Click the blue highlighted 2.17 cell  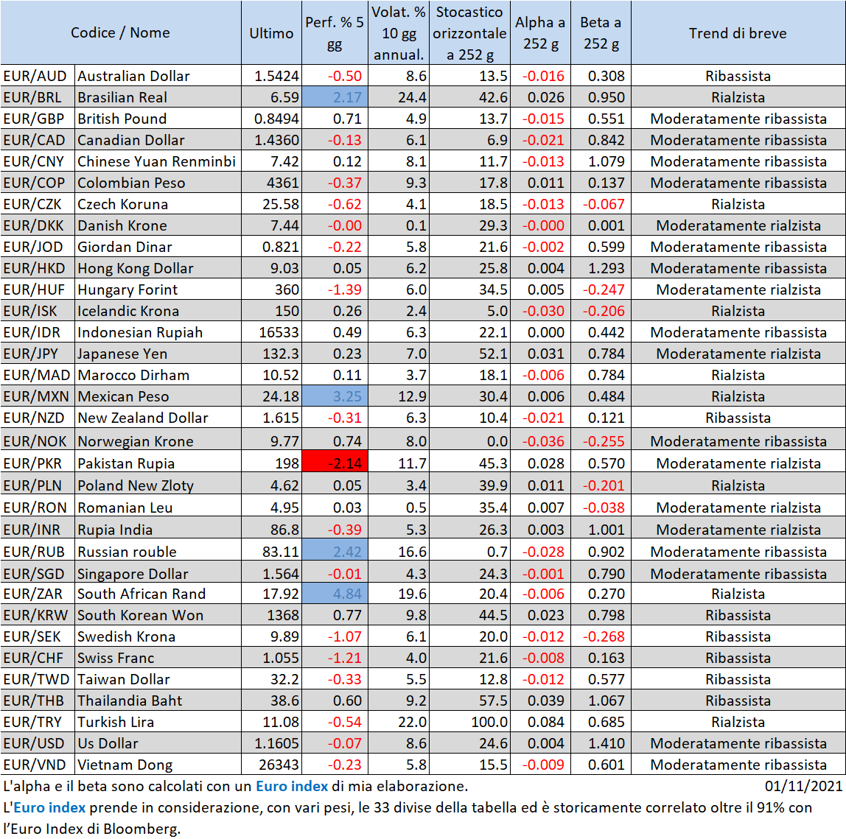tap(335, 97)
